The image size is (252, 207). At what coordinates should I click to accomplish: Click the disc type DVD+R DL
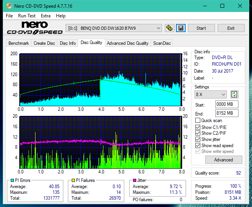(x=222, y=58)
